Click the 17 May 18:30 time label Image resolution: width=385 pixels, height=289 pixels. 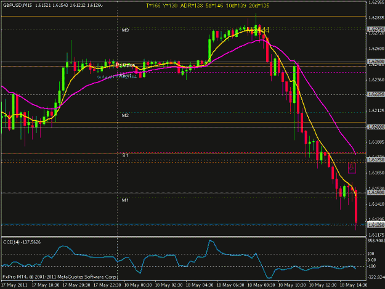(46, 285)
